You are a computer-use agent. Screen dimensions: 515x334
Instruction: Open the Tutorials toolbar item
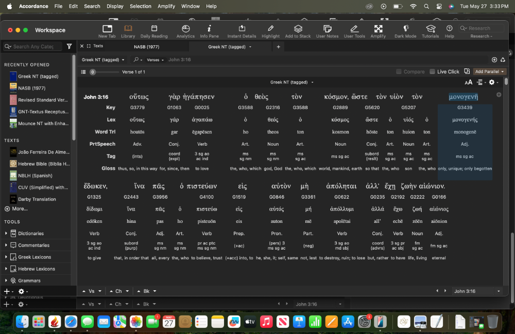[430, 31]
